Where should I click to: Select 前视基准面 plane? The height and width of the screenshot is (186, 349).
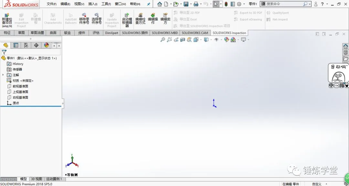click(17, 86)
